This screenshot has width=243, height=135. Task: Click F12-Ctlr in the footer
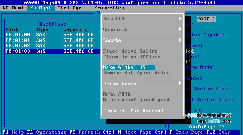pyautogui.click(x=218, y=132)
